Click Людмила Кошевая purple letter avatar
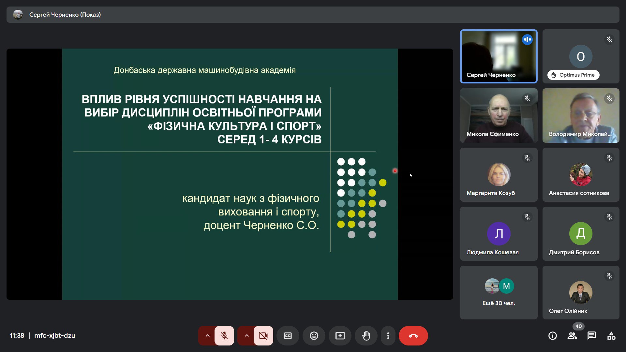626x352 pixels. pyautogui.click(x=499, y=234)
